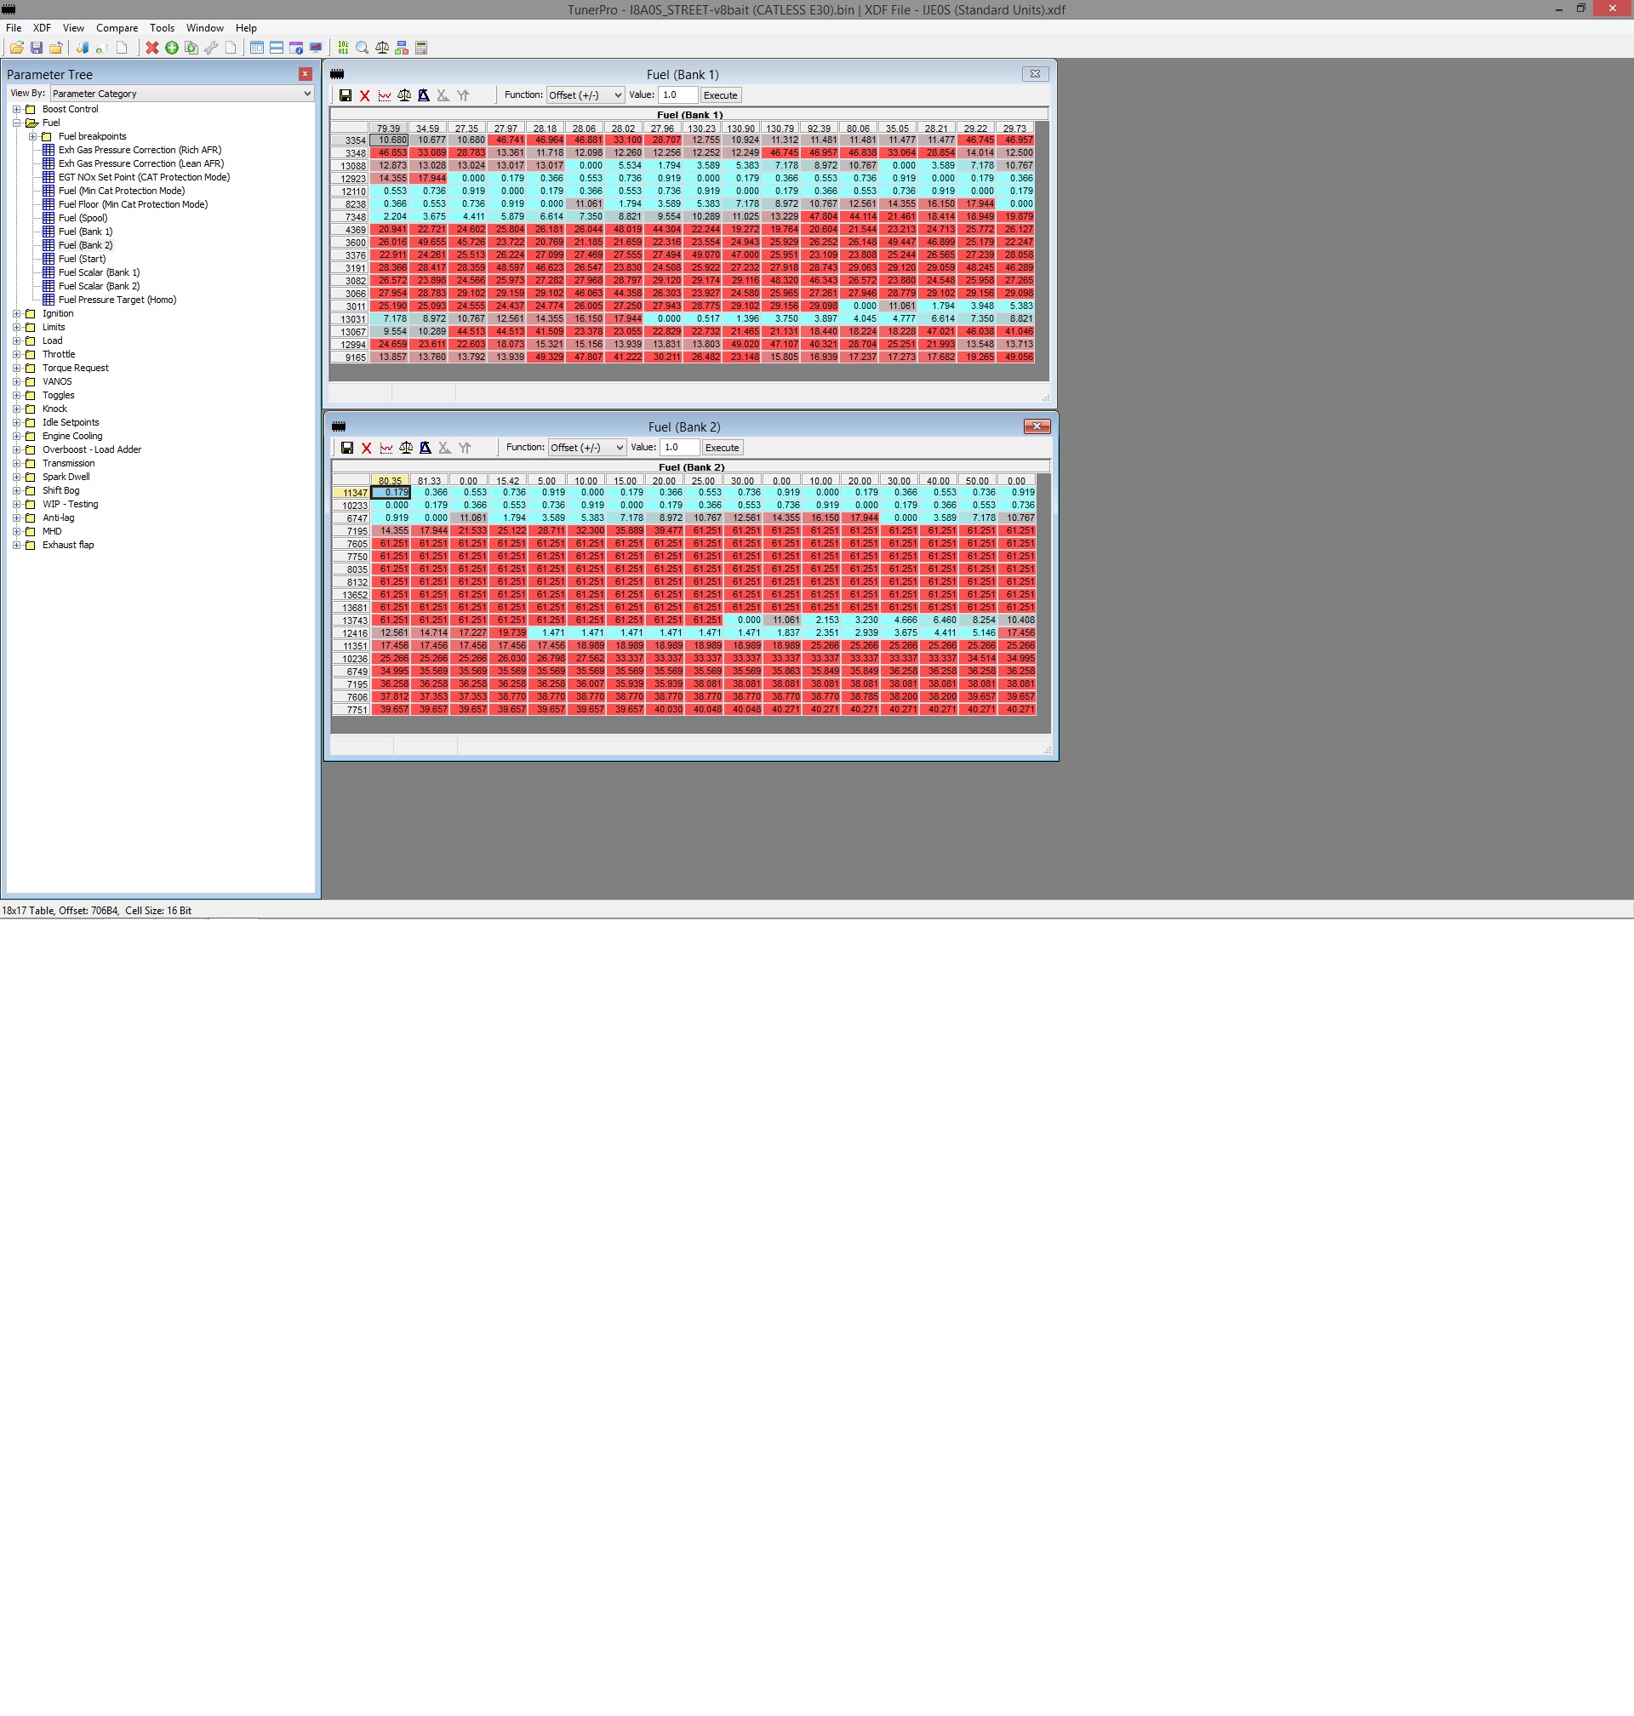Click Execute button in Fuel (Bank 2) window
The image size is (1634, 1716).
pos(722,448)
